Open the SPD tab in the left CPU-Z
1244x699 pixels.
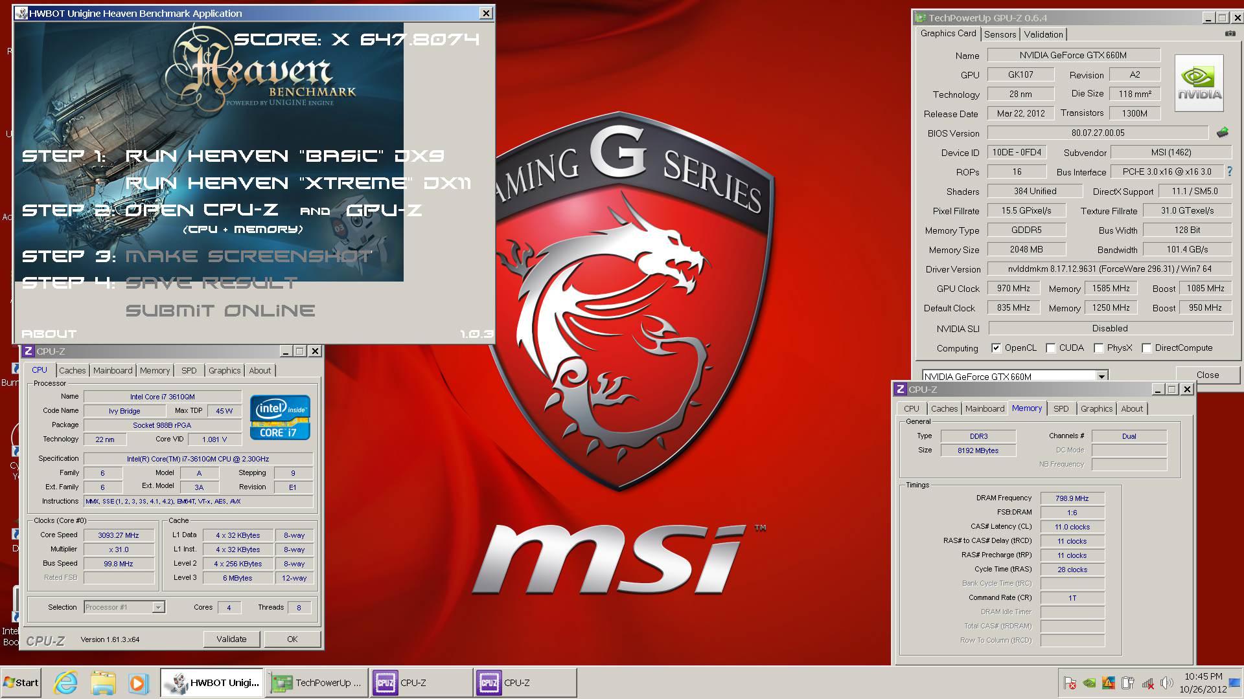[x=189, y=370]
